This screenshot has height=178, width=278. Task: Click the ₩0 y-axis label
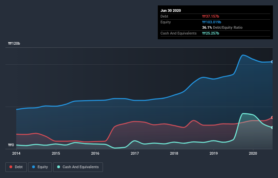tap(11, 145)
